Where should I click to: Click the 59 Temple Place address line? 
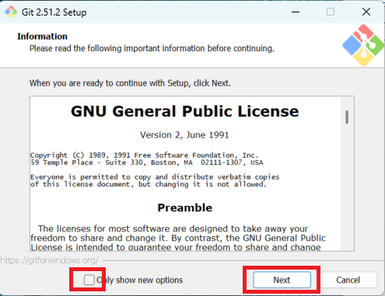tap(147, 162)
